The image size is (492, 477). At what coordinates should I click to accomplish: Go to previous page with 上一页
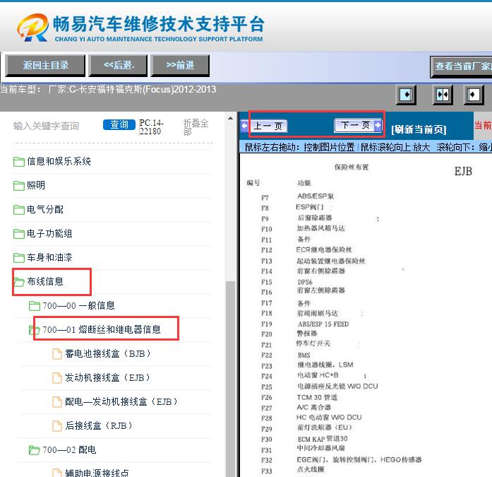(264, 126)
